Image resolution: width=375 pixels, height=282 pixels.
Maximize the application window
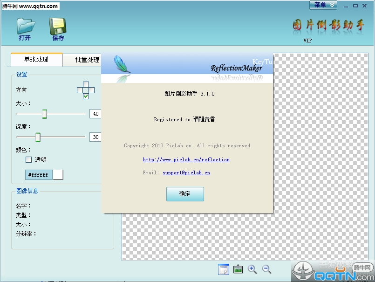(355, 6)
